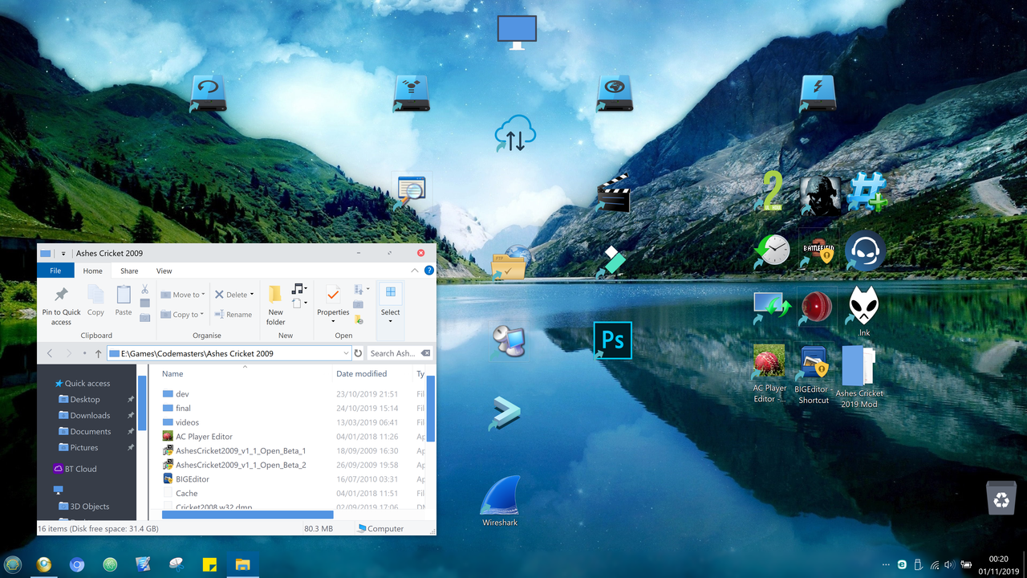Launch the Battlefield desktop shortcut
The height and width of the screenshot is (578, 1027).
[818, 248]
